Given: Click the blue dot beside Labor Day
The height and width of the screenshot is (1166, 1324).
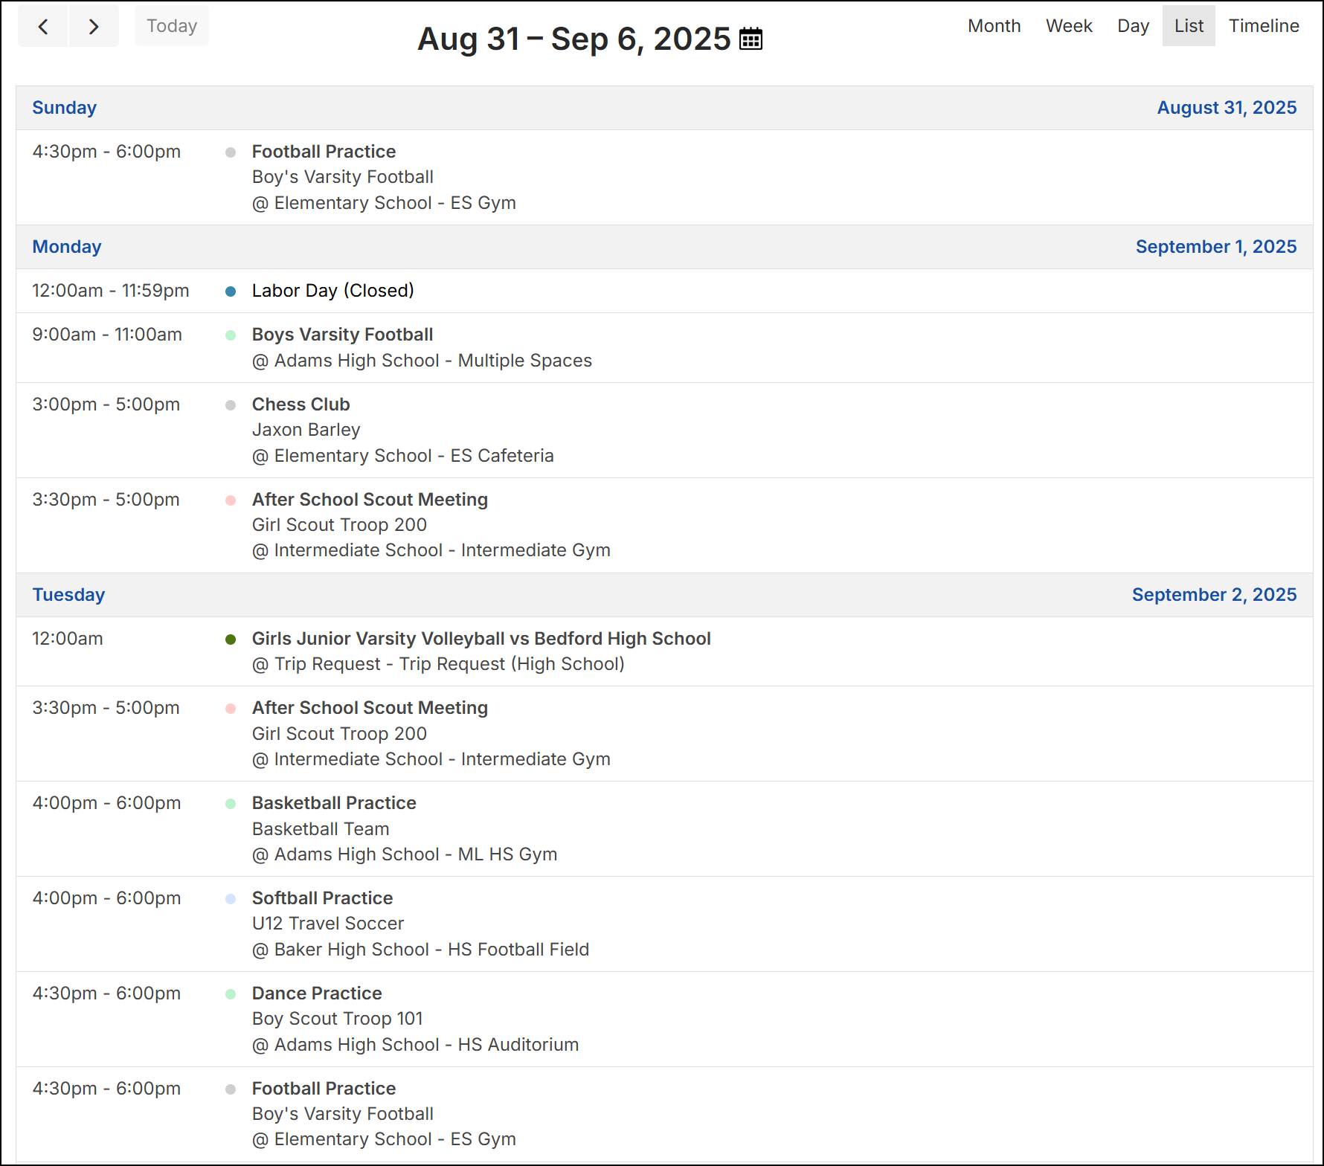Looking at the screenshot, I should (x=231, y=291).
